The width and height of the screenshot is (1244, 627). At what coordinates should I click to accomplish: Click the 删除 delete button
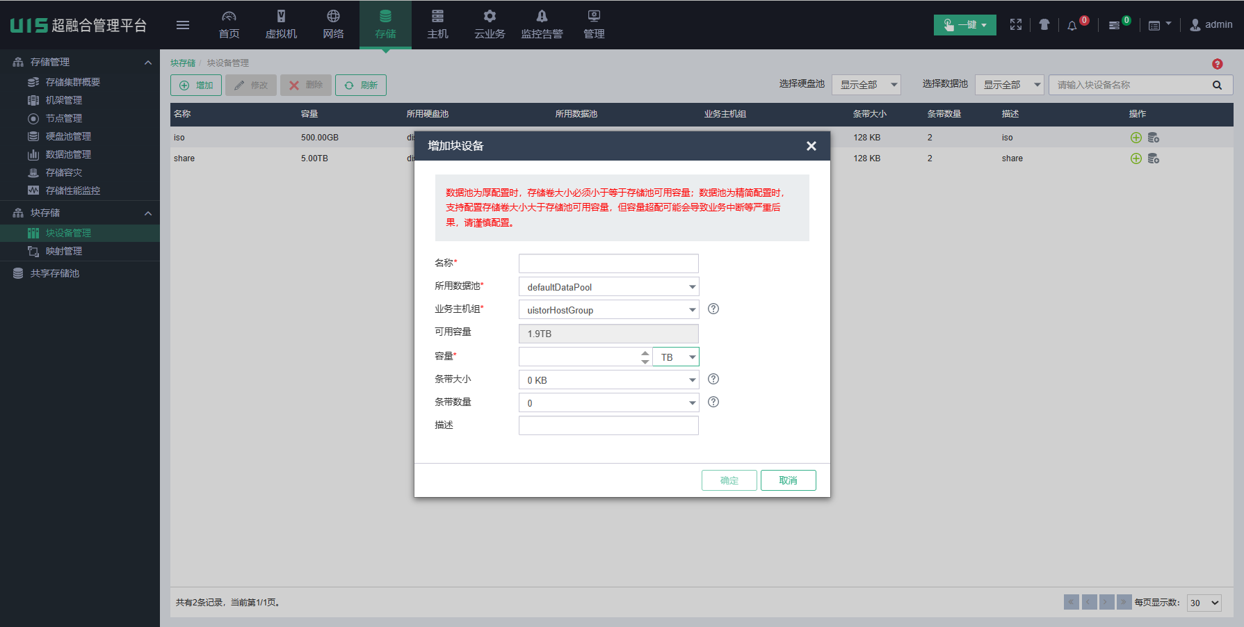pos(306,85)
